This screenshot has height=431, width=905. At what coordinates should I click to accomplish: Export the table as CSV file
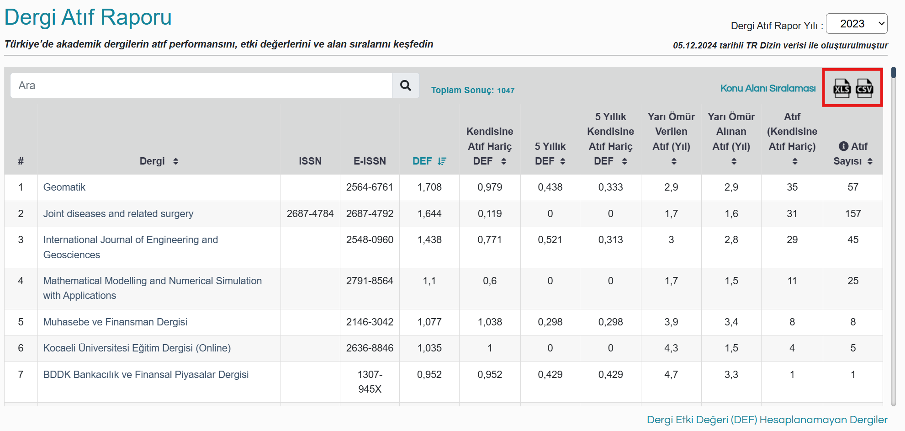point(864,88)
